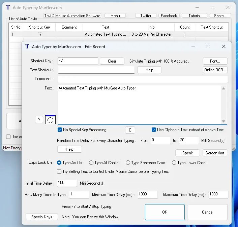The width and height of the screenshot is (238, 227).
Task: Click the Minimum Time Delay field showing 1000
Action: click(148, 194)
